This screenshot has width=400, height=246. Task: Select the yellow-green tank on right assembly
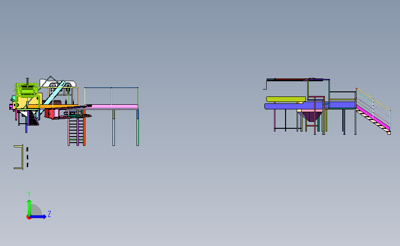point(286,99)
